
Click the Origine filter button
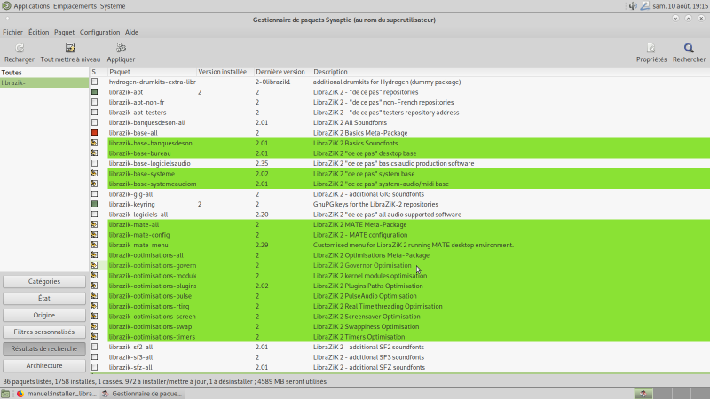(x=43, y=315)
